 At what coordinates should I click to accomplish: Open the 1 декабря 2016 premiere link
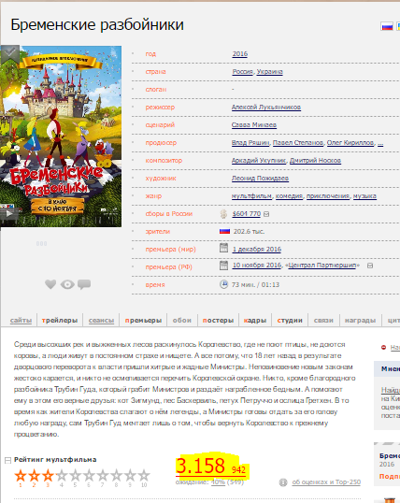(257, 250)
